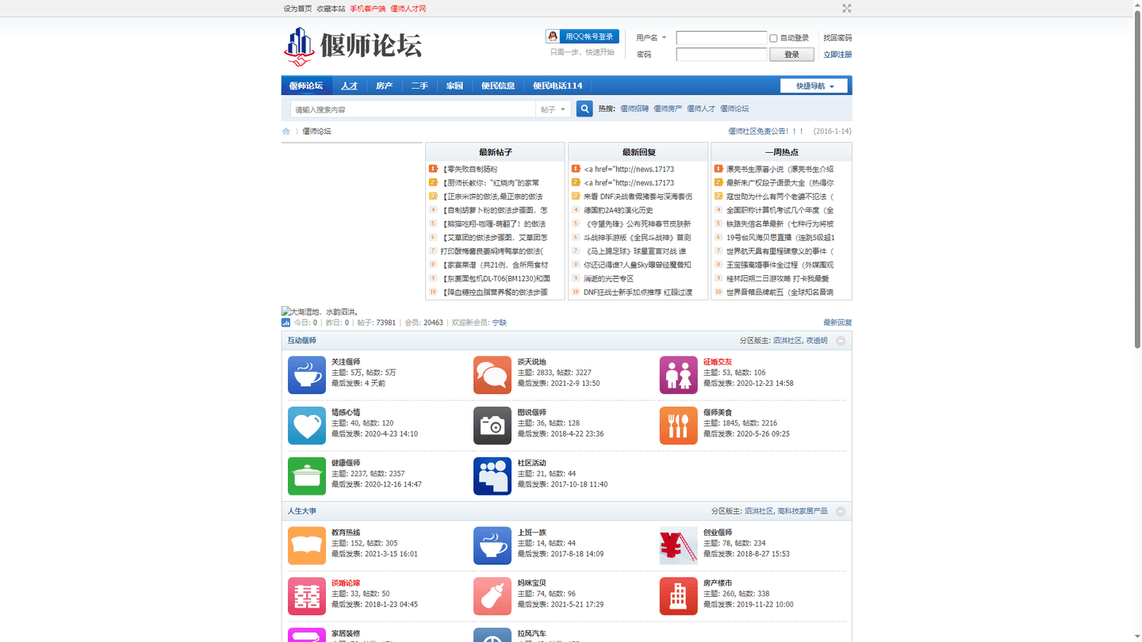Open reply 消逝的光芒专区
Image resolution: width=1142 pixels, height=642 pixels.
tap(609, 279)
